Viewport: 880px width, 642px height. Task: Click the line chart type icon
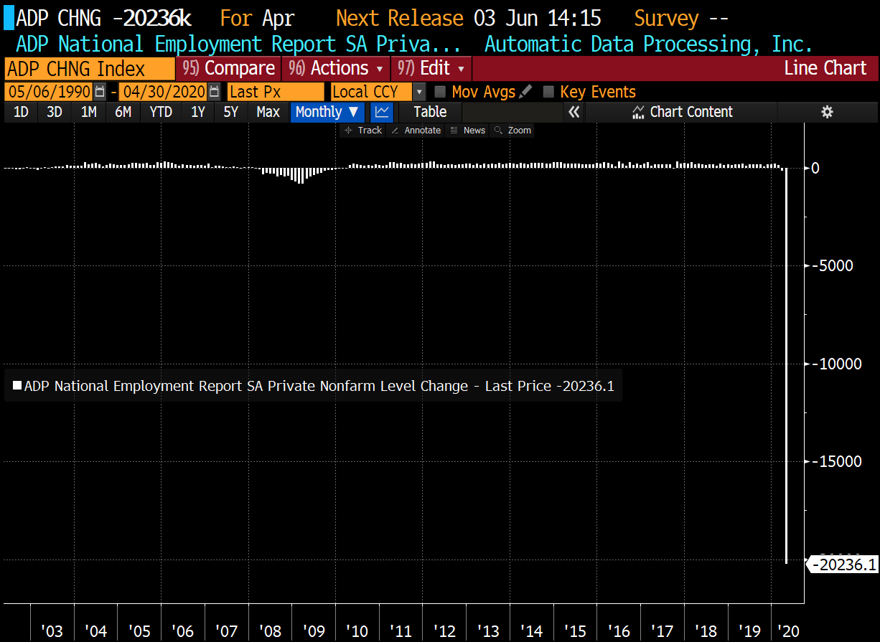point(383,112)
